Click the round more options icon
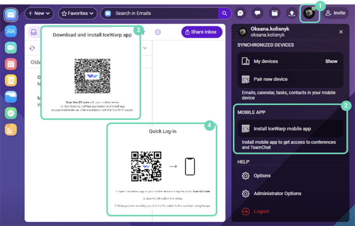The height and width of the screenshot is (226, 355). pos(158,32)
